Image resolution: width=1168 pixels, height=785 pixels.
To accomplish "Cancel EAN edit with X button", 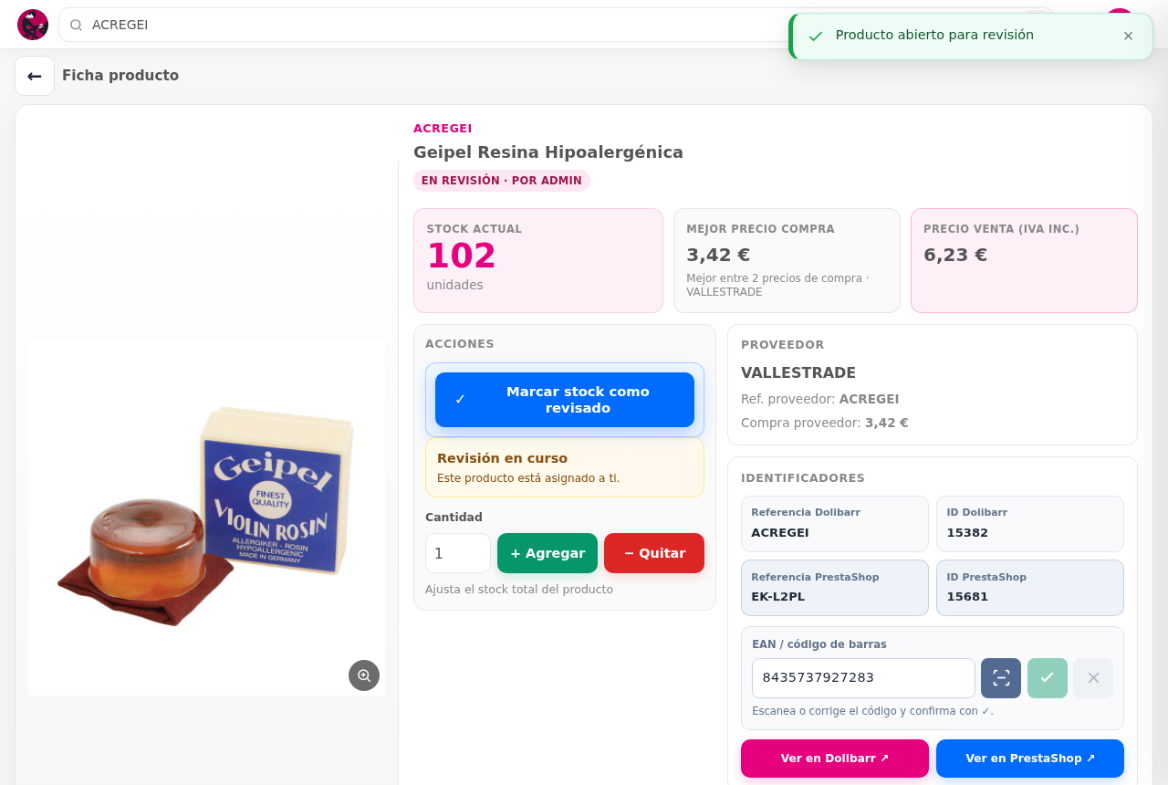I will [1093, 678].
